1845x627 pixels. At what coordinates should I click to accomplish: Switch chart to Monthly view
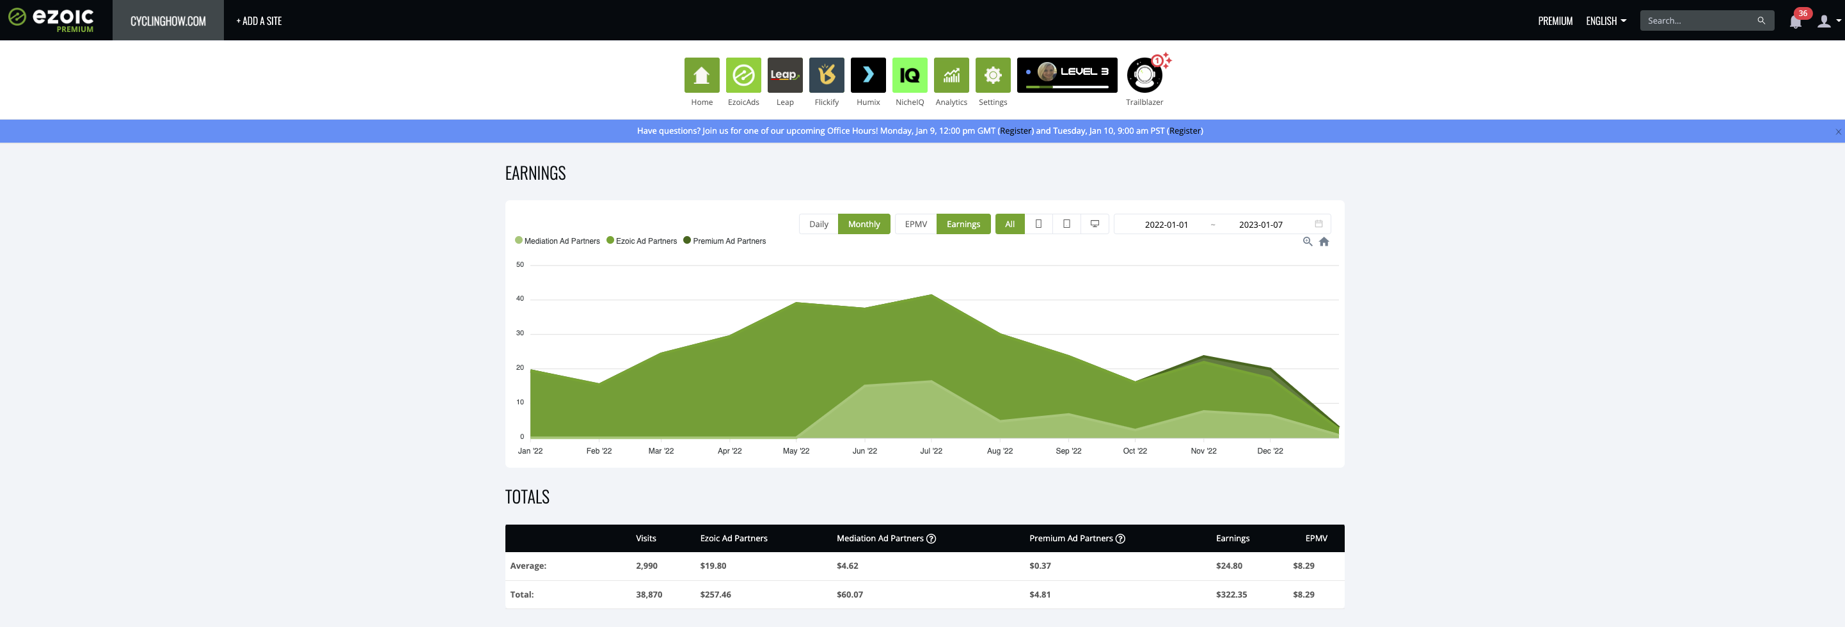point(863,223)
